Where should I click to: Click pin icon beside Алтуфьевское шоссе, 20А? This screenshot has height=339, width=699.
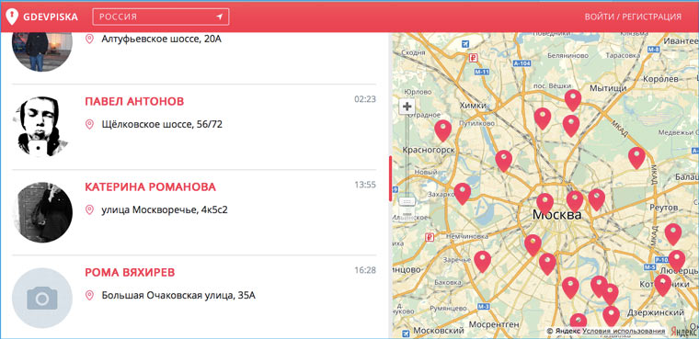click(89, 40)
